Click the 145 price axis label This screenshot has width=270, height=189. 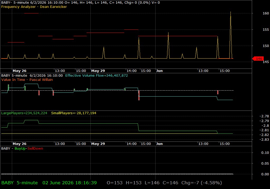[266, 62]
